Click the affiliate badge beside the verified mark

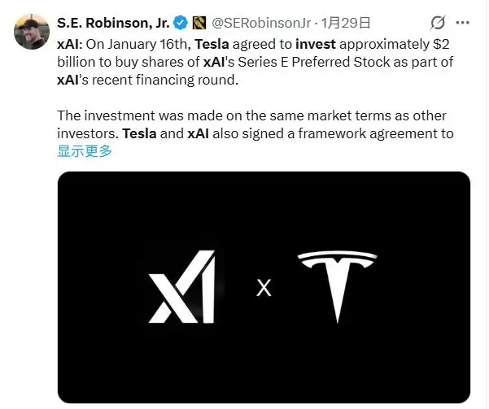[x=198, y=22]
